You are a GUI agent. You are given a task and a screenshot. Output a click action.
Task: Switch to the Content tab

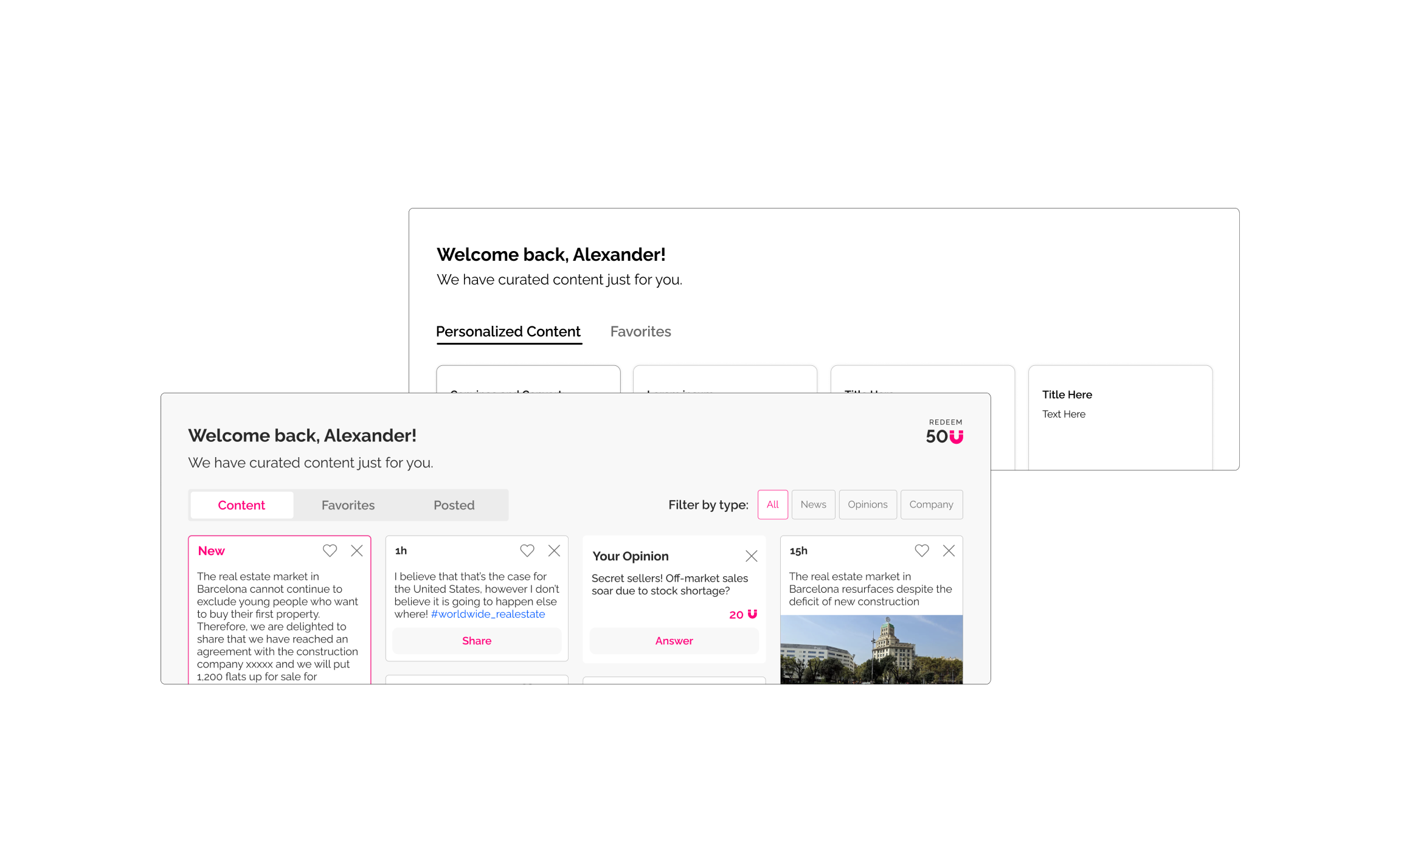click(241, 505)
